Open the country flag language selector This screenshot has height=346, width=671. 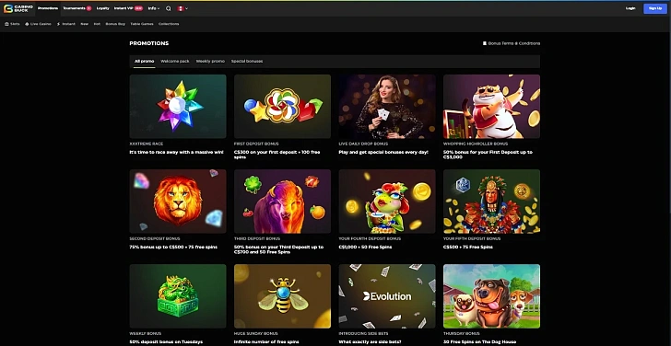[x=182, y=8]
